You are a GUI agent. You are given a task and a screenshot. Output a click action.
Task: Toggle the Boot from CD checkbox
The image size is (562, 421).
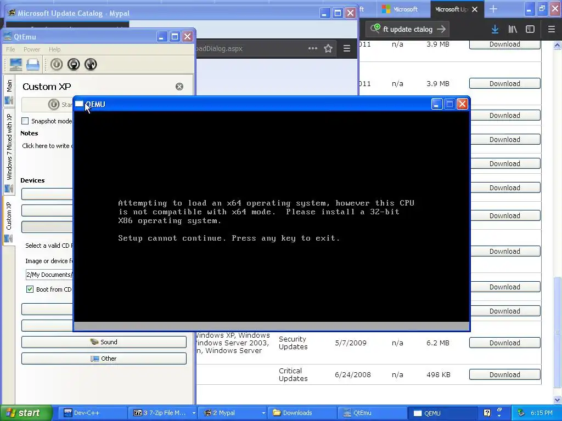(x=30, y=289)
